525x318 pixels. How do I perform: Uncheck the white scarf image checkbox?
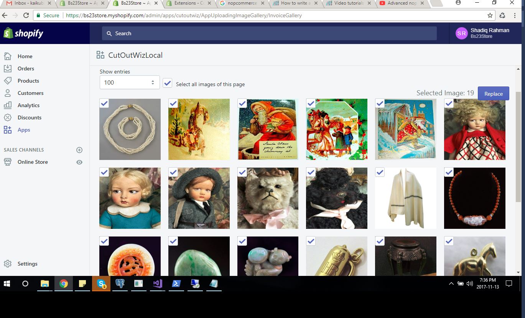380,172
